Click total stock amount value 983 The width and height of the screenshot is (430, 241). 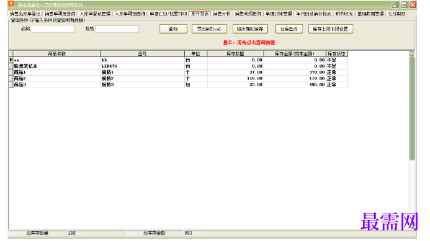point(189,233)
